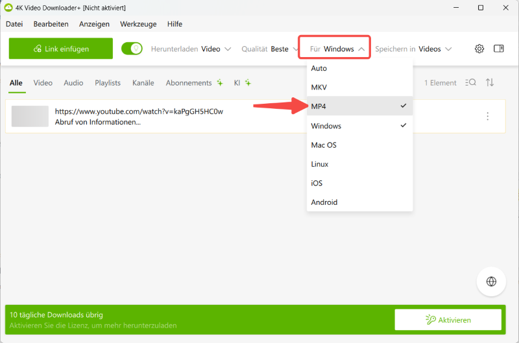Click the Aktivieren button
This screenshot has width=519, height=343.
448,320
